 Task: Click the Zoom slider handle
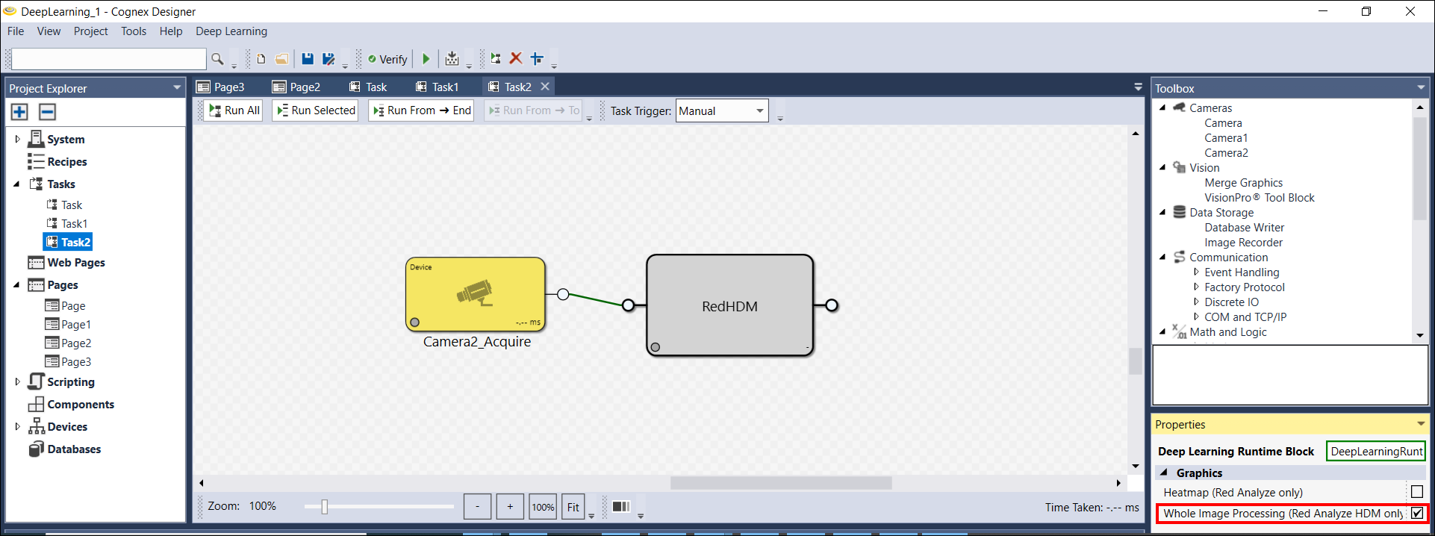324,507
